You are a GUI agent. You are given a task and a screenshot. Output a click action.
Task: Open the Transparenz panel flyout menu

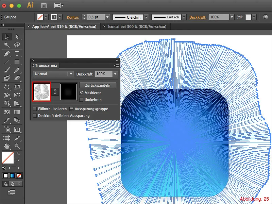click(116, 65)
